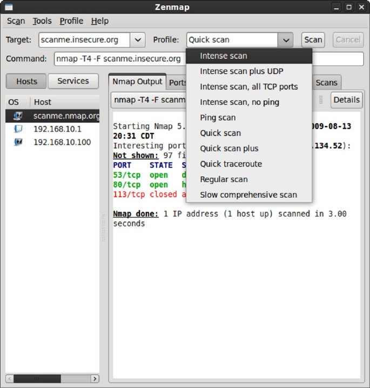Select Slow comprehensive scan profile
370x388 pixels.
click(249, 195)
